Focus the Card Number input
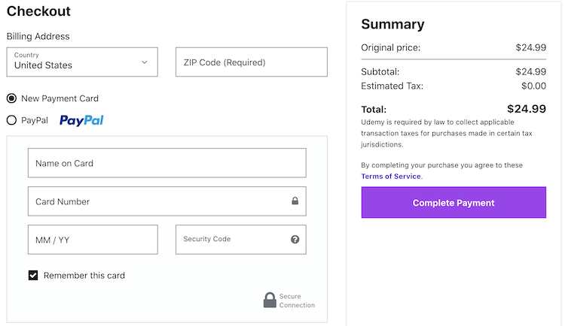The width and height of the screenshot is (565, 326). (158, 201)
